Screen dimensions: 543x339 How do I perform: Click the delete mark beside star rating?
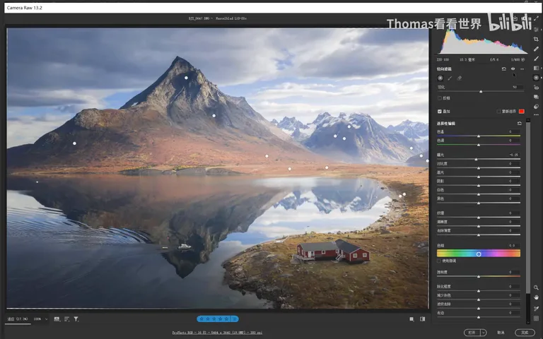click(x=235, y=319)
